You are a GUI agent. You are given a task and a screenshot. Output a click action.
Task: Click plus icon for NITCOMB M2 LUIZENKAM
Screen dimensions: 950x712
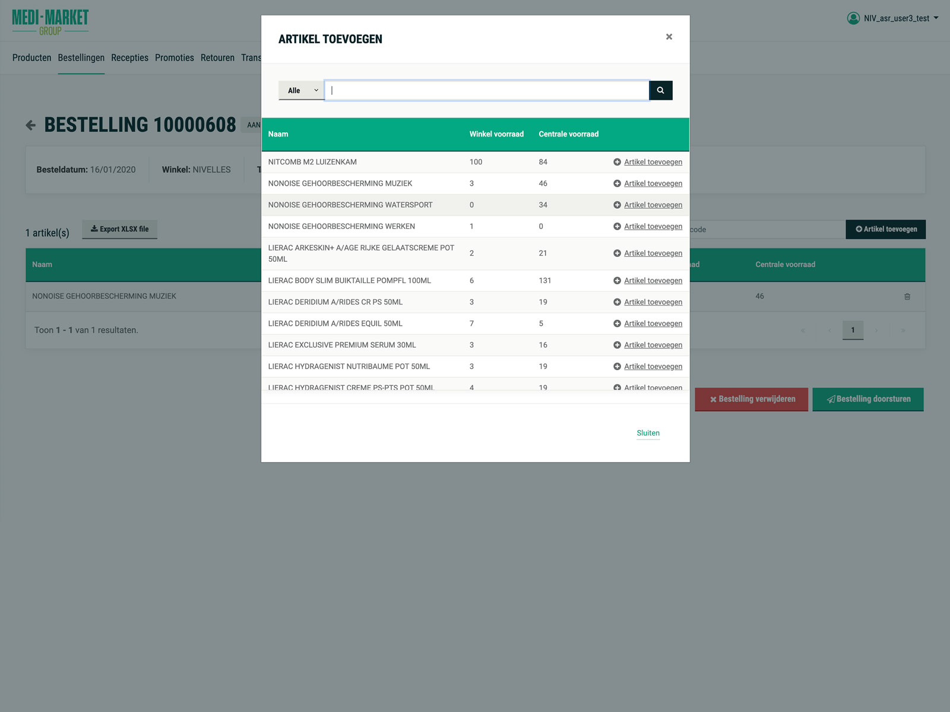(617, 162)
